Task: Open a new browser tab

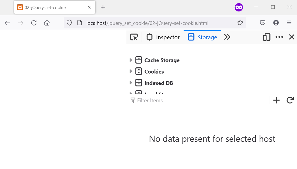Action: (103, 7)
